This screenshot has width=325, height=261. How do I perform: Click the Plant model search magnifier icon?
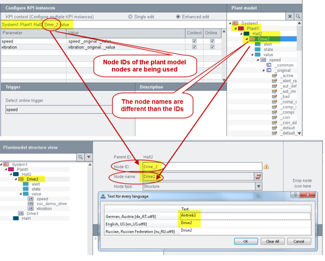pyautogui.click(x=298, y=16)
